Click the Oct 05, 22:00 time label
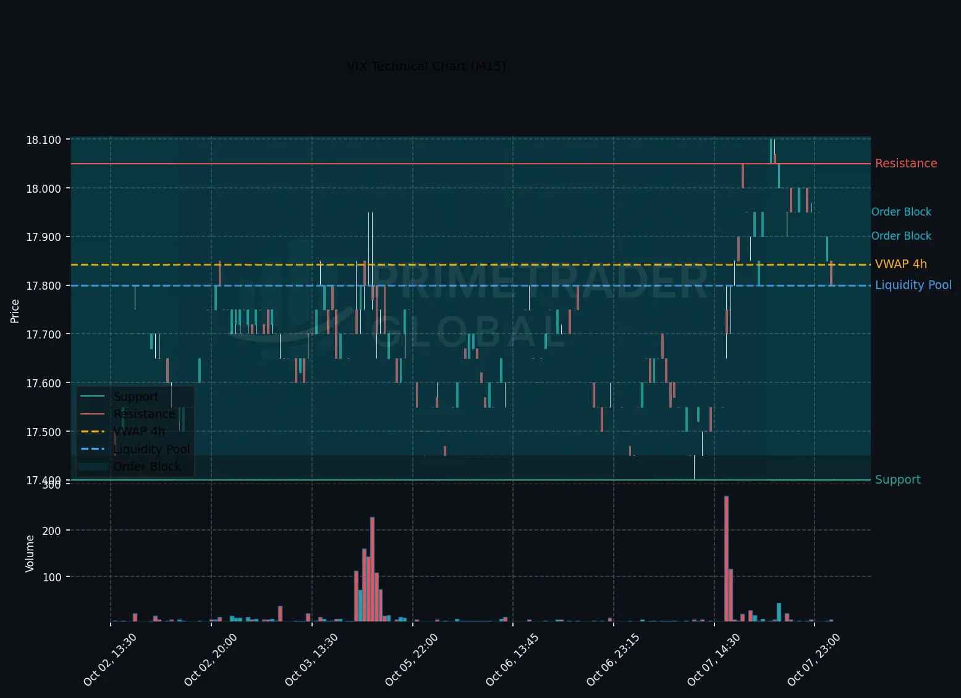 coord(412,659)
